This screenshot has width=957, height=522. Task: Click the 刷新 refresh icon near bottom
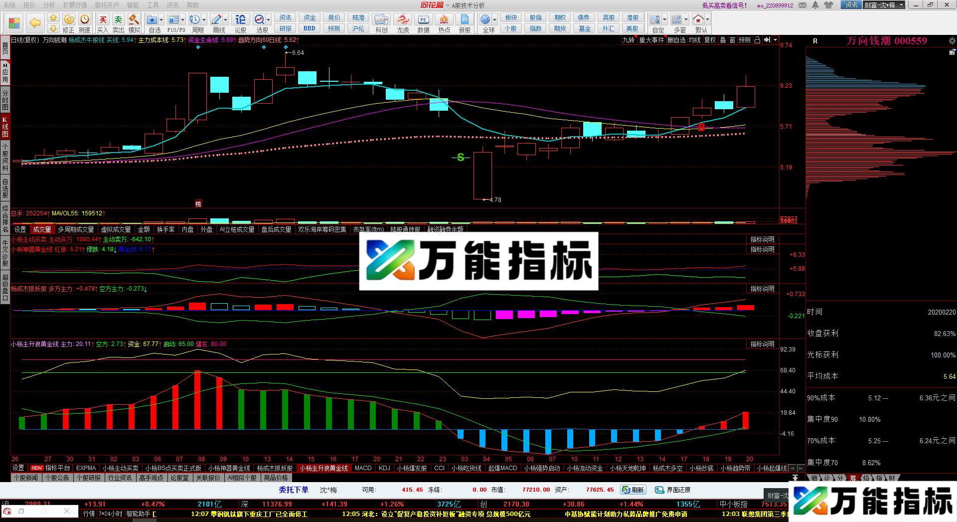pos(633,490)
